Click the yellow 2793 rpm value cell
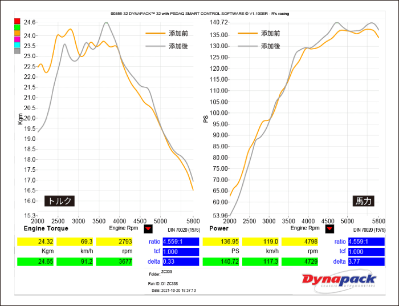Image resolution: width=399 pixels, height=306 pixels. coord(116,241)
